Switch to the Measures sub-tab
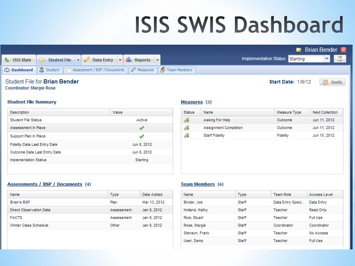The width and height of the screenshot is (355, 266). 143,70
